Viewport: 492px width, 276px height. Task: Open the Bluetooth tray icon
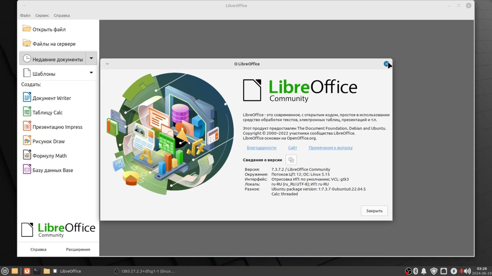(x=416, y=271)
